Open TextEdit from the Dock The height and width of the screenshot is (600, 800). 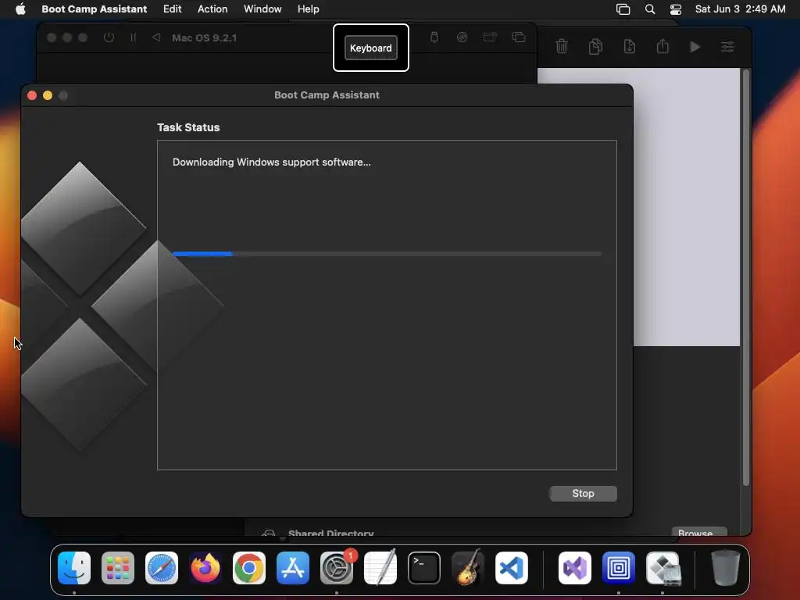pos(380,568)
